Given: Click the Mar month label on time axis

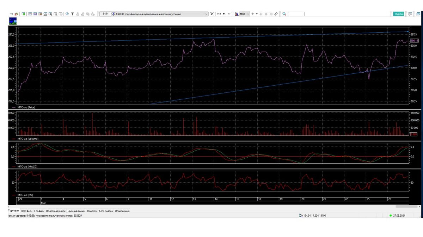Looking at the screenshot, I should [x=44, y=203].
